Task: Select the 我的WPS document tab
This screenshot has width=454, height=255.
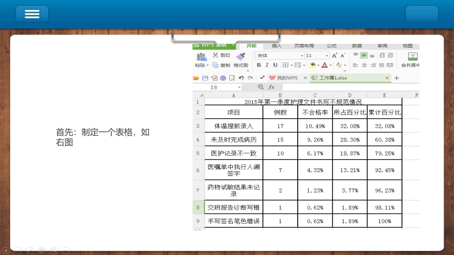Action: coord(284,78)
